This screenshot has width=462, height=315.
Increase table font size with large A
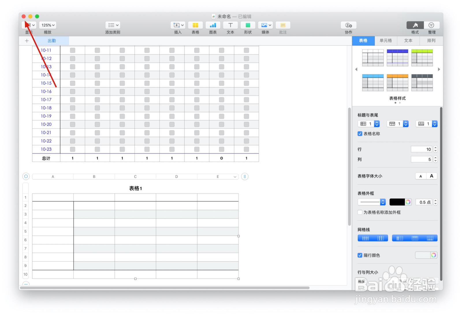[432, 176]
